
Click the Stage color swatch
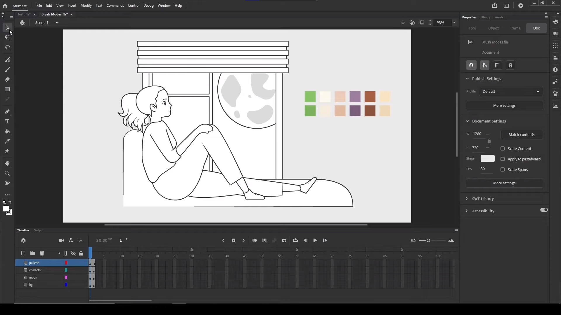point(487,158)
